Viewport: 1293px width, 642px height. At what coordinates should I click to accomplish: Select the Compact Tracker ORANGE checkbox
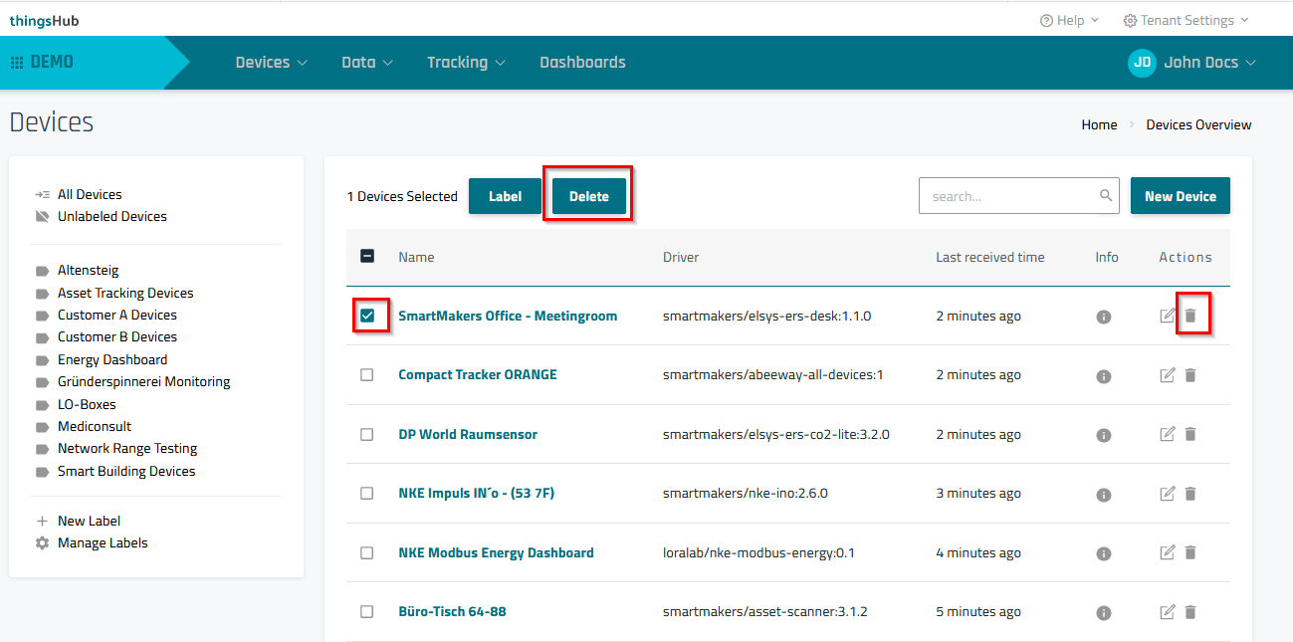coord(367,375)
